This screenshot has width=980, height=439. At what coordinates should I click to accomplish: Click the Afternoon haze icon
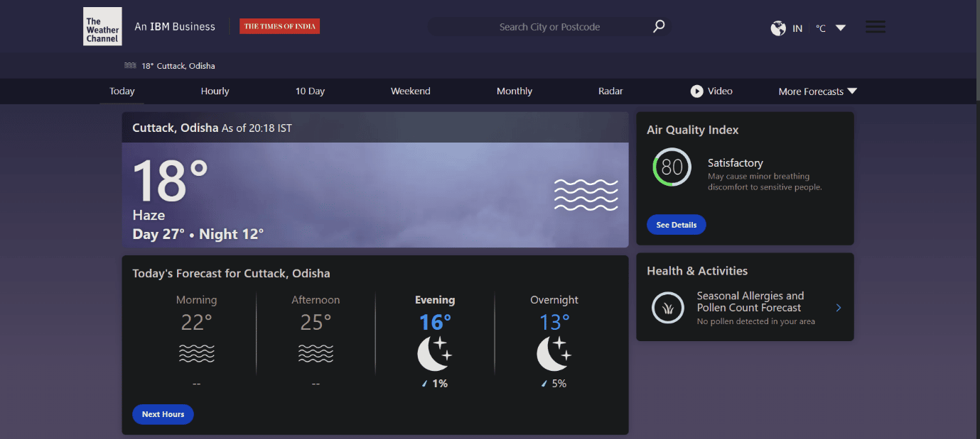pos(316,352)
